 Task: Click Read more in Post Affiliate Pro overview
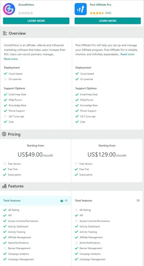coord(127,54)
